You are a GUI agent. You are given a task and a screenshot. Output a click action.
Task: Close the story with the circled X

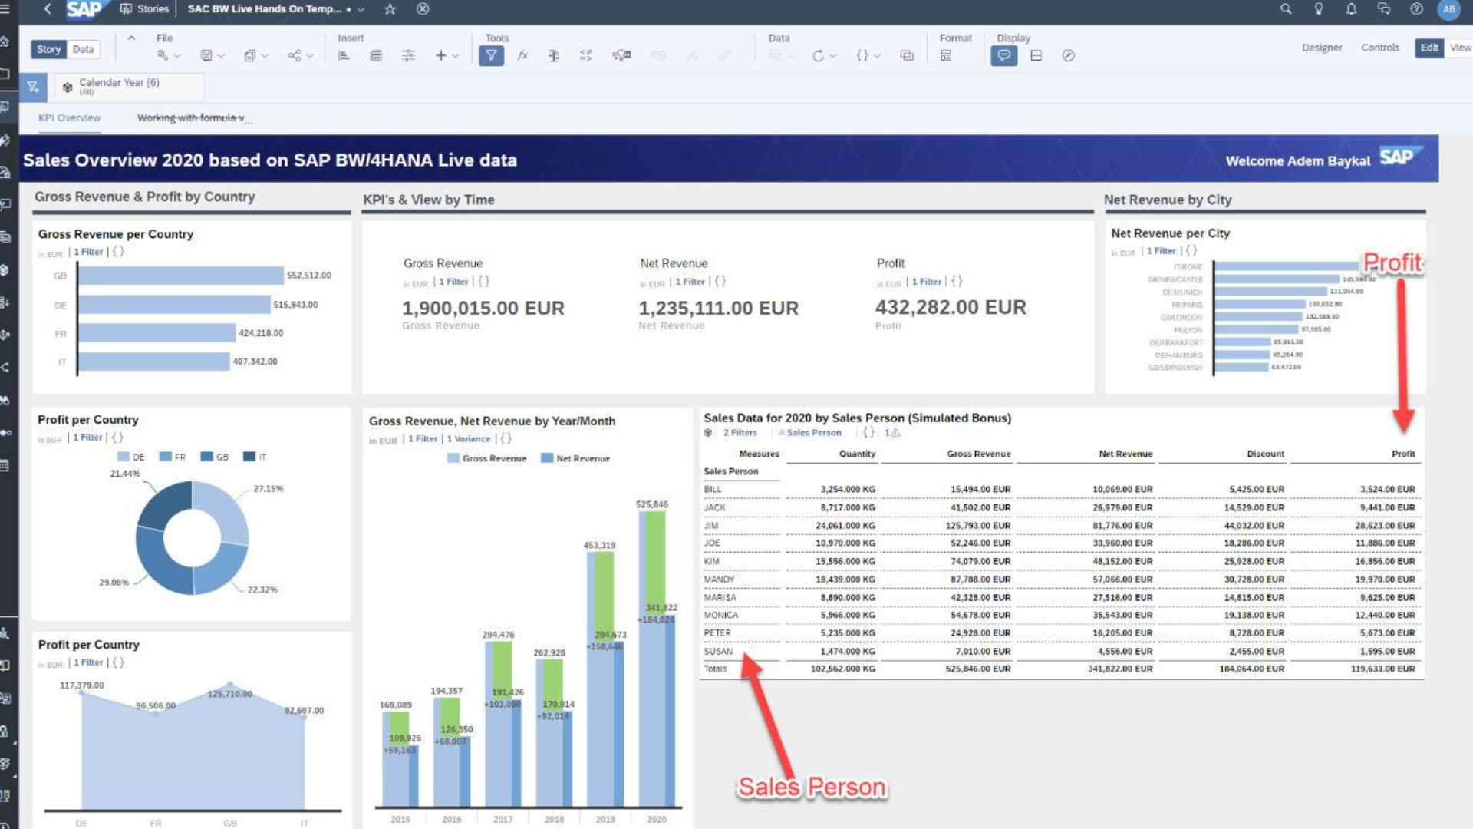423,9
